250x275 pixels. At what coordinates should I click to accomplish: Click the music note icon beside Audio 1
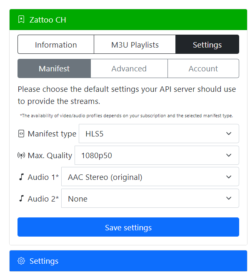click(21, 177)
